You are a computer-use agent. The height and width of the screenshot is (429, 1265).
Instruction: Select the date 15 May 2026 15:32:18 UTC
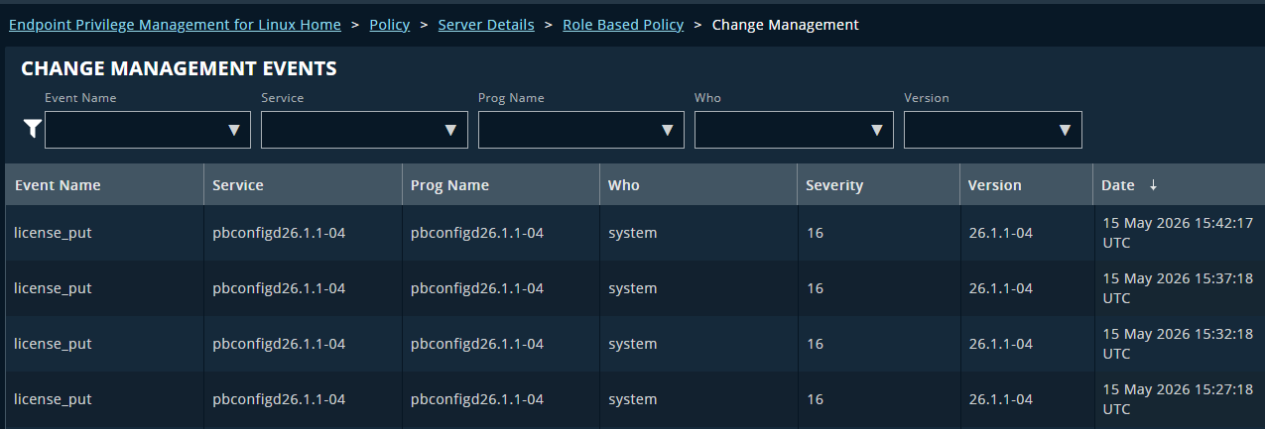point(1178,344)
